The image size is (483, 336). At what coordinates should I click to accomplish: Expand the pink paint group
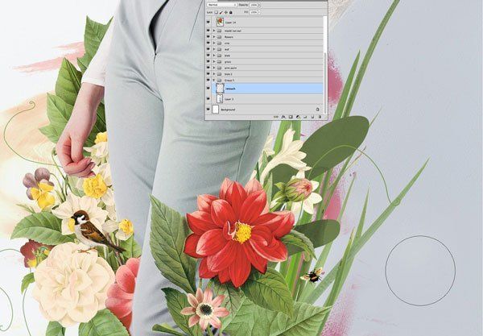(x=214, y=68)
